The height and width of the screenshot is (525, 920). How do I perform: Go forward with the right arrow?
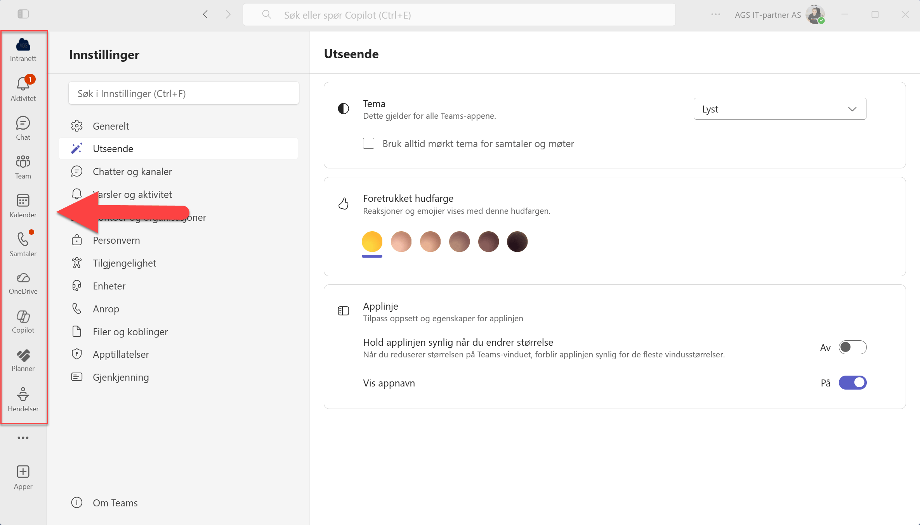pyautogui.click(x=228, y=15)
